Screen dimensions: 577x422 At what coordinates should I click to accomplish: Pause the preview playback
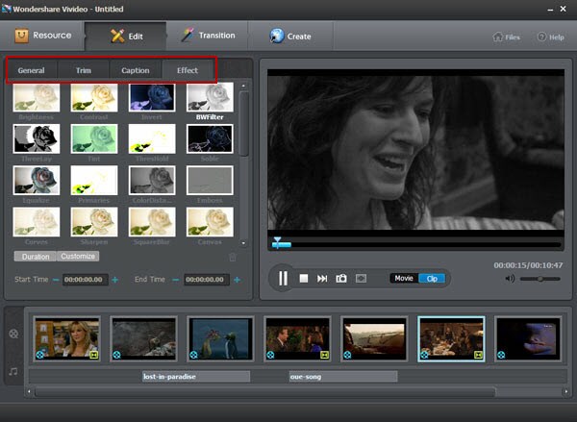point(283,278)
